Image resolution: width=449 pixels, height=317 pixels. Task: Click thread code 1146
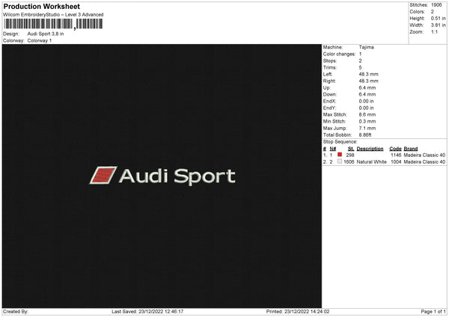396,155
